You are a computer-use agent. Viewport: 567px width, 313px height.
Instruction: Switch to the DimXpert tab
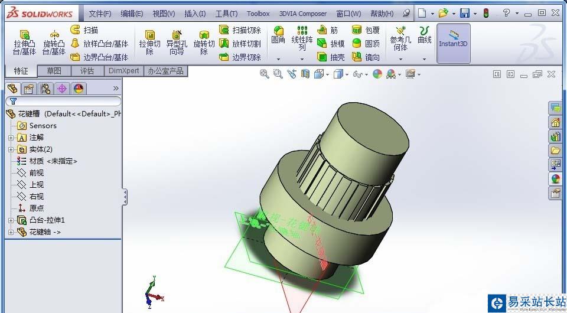123,71
